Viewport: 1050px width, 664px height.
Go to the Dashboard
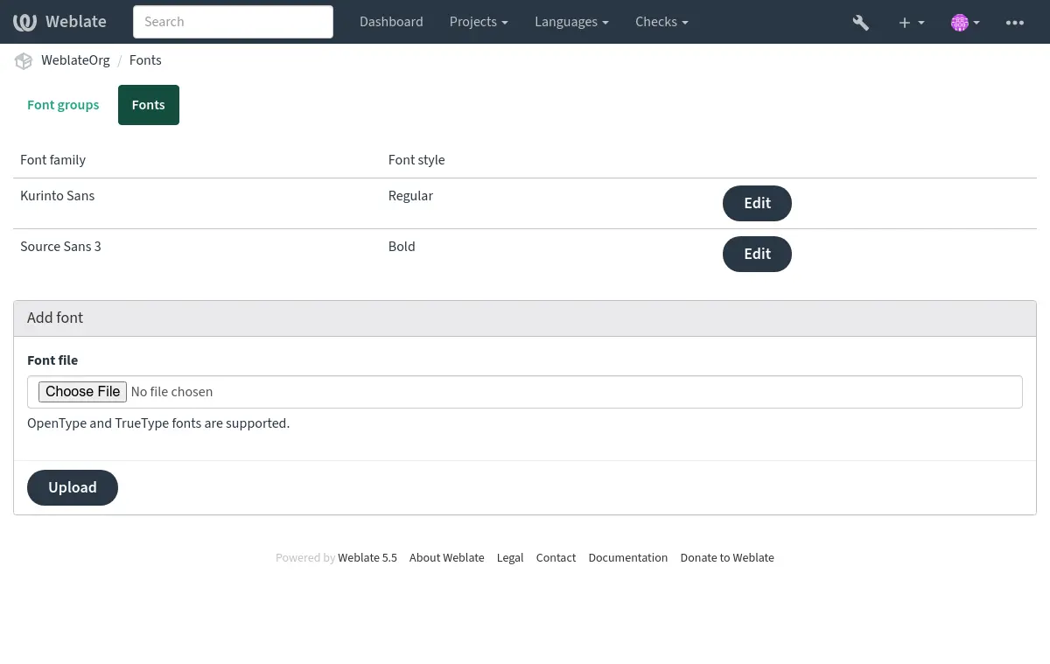coord(391,22)
